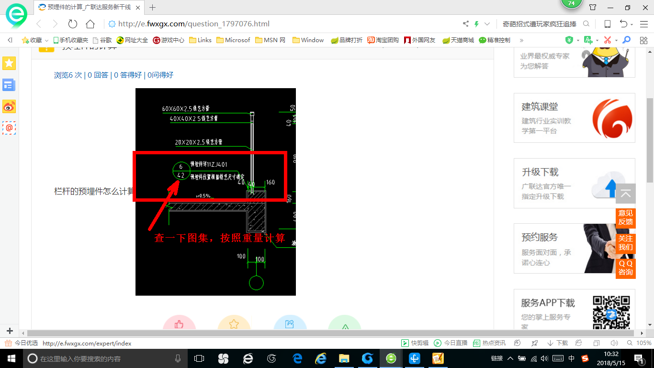This screenshot has width=654, height=368.
Task: Click the magnifier search icon in search box
Action: pos(586,24)
